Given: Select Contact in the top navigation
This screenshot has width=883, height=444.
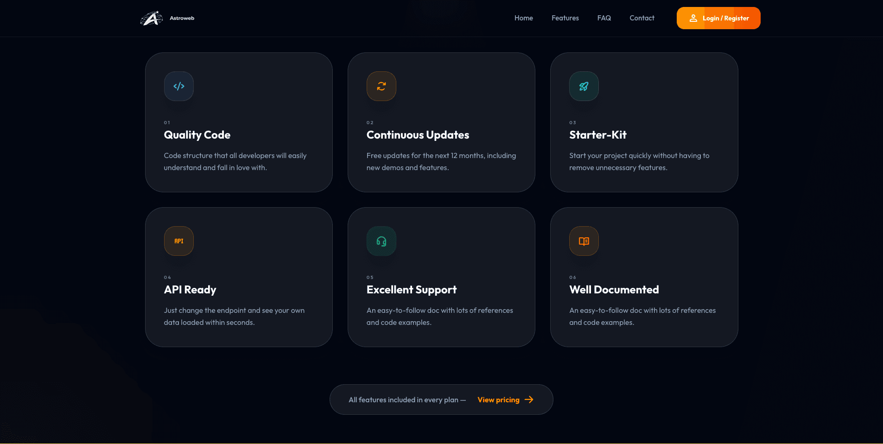Looking at the screenshot, I should [x=642, y=18].
